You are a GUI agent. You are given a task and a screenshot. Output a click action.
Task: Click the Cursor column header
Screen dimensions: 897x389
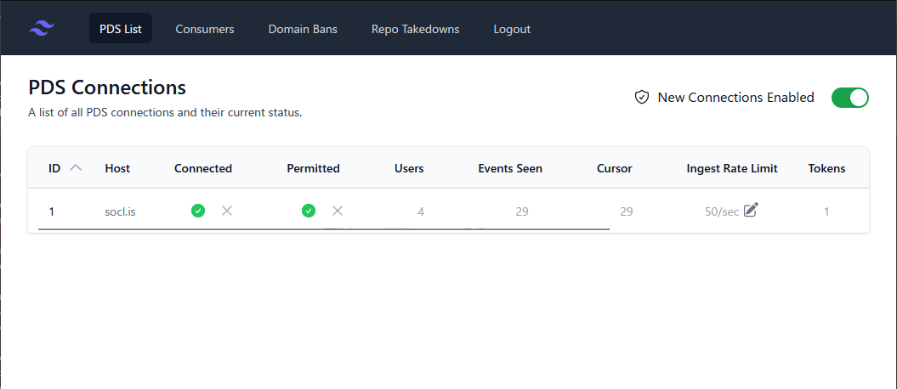(x=614, y=168)
